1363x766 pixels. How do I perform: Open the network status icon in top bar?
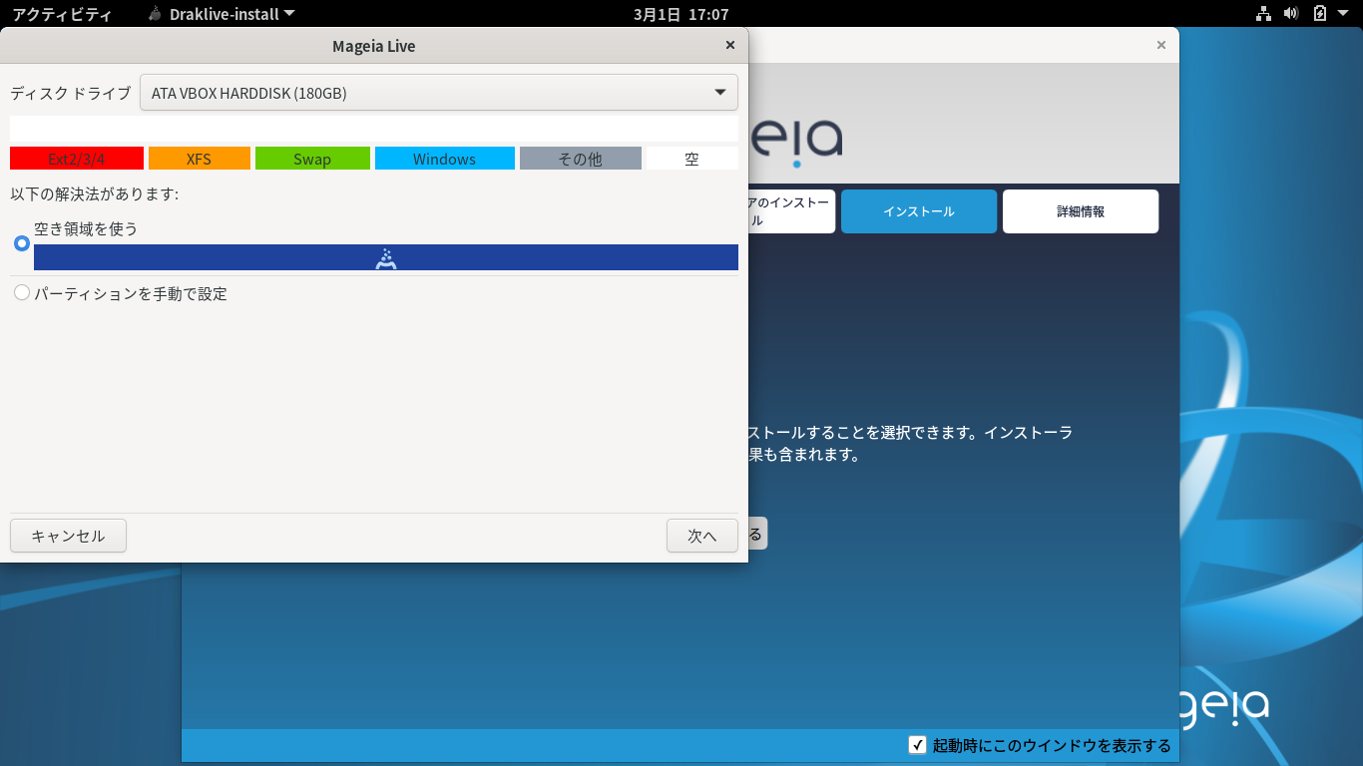pyautogui.click(x=1263, y=14)
